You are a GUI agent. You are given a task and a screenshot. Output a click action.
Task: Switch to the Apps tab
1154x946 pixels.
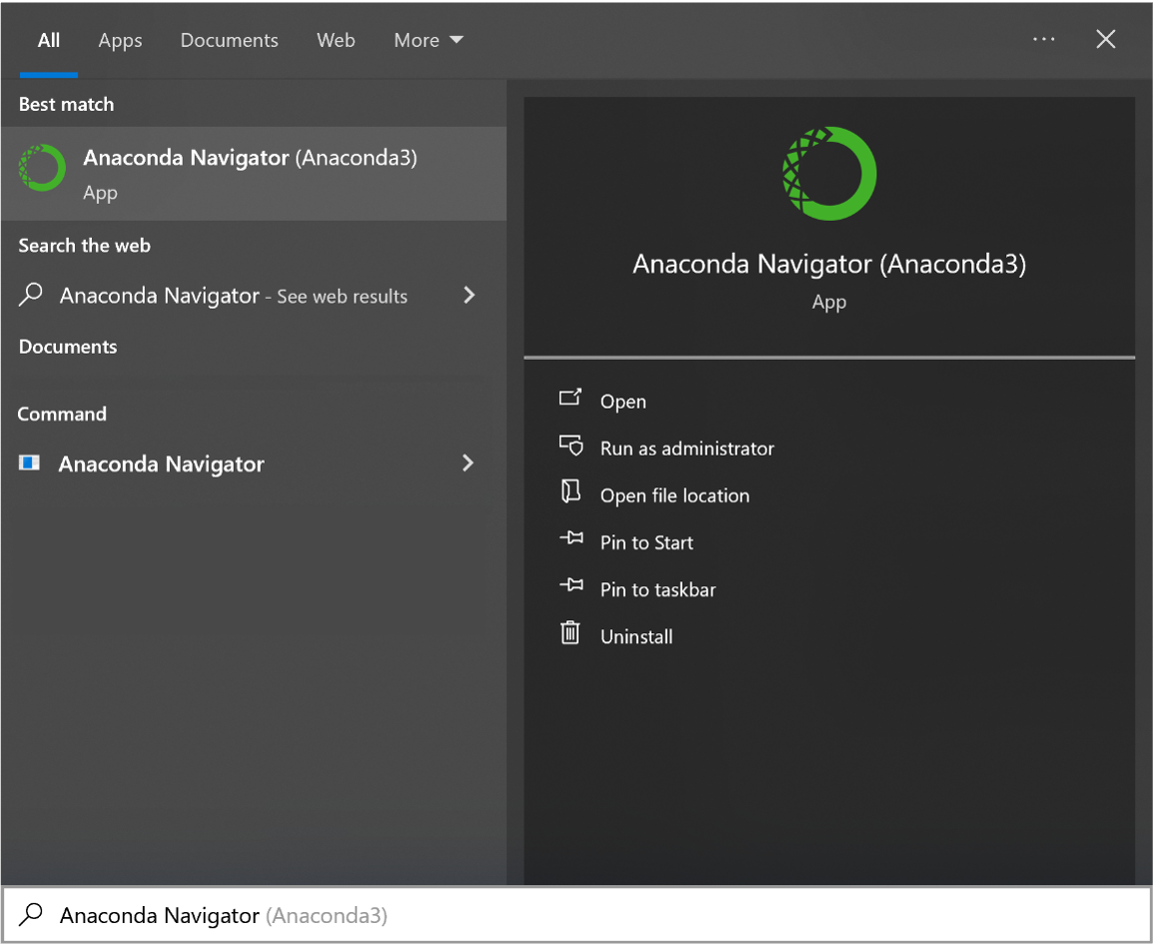[x=120, y=41]
